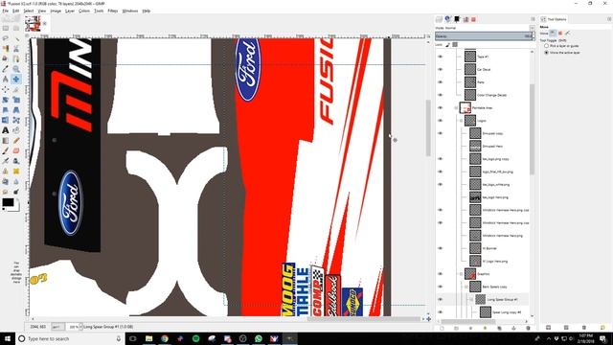Screen dimensions: 613x345
Task: Select the Free Select lasso tool
Action: (x=6, y=38)
